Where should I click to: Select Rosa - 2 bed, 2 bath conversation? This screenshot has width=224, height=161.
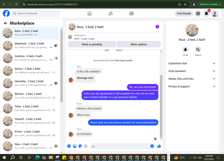30,33
